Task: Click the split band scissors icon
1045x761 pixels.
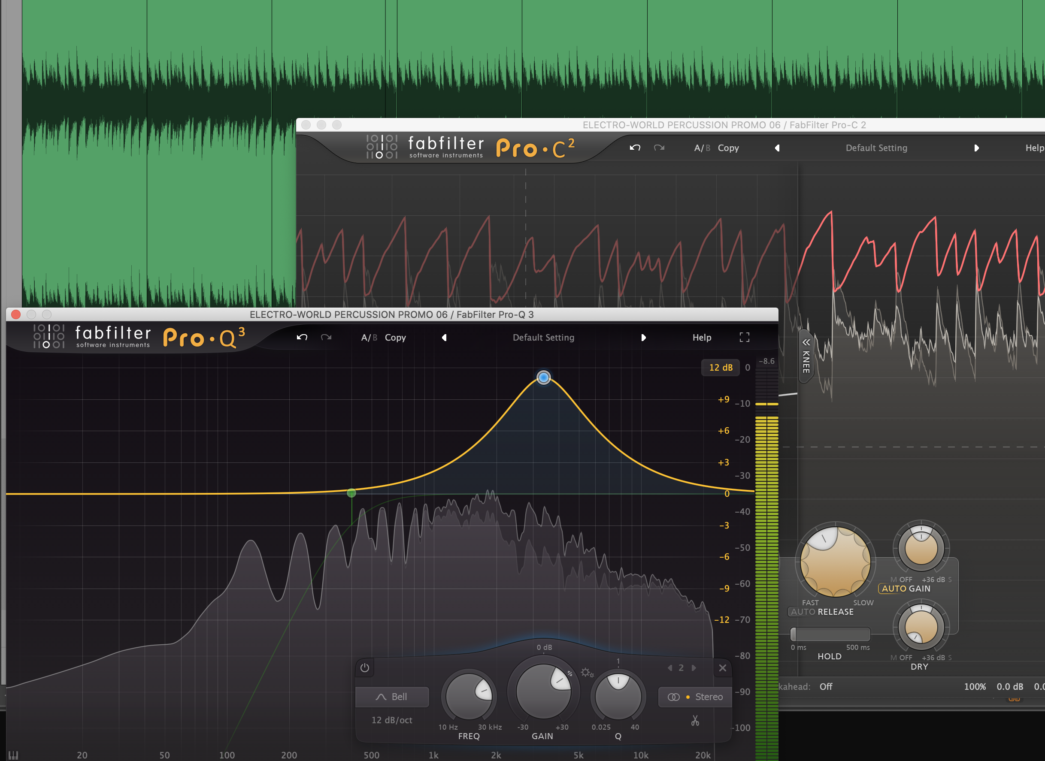Action: (x=695, y=721)
